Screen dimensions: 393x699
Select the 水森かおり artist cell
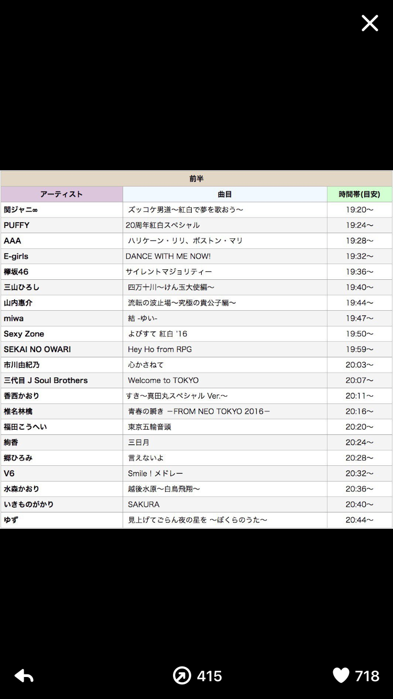coord(62,489)
